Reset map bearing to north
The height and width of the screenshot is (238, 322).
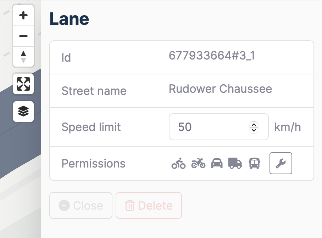pyautogui.click(x=23, y=57)
